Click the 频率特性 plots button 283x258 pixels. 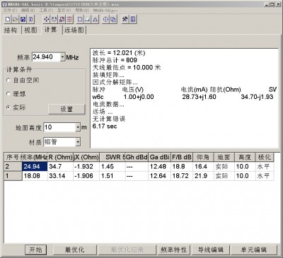pyautogui.click(x=173, y=250)
